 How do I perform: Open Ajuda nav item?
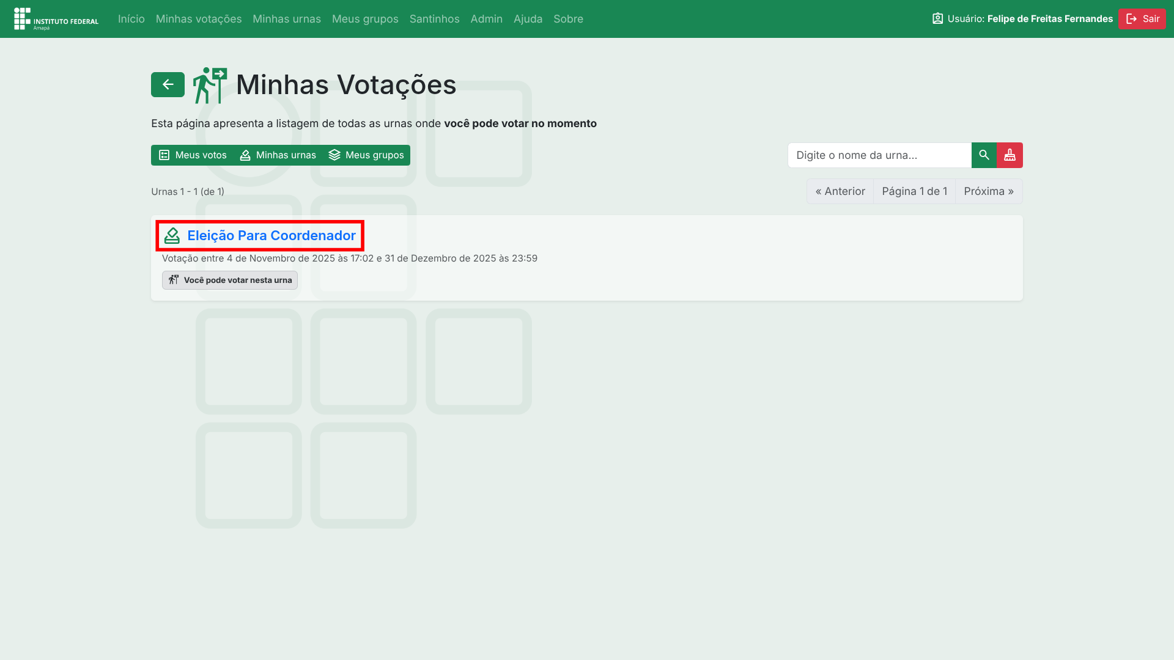point(528,19)
